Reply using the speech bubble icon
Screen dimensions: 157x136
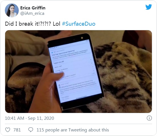click(31, 130)
